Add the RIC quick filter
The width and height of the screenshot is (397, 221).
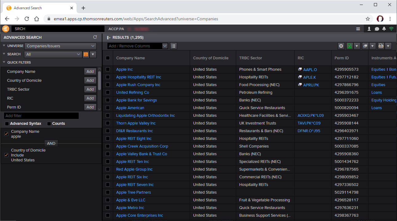click(x=90, y=98)
